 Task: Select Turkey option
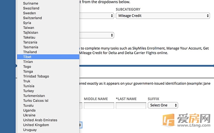point(48,91)
